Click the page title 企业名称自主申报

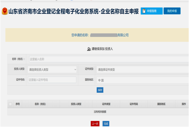(120, 11)
